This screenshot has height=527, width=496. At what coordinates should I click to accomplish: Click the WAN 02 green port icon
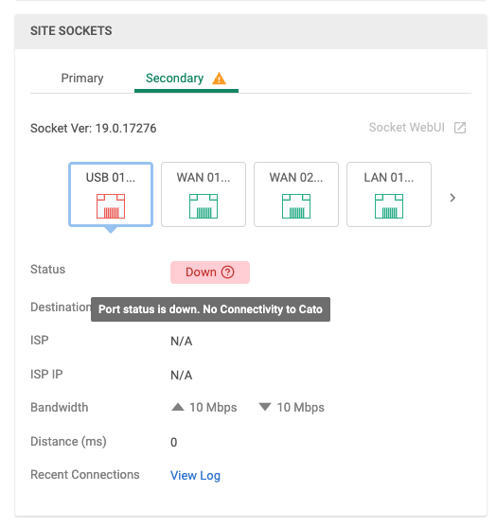[296, 206]
